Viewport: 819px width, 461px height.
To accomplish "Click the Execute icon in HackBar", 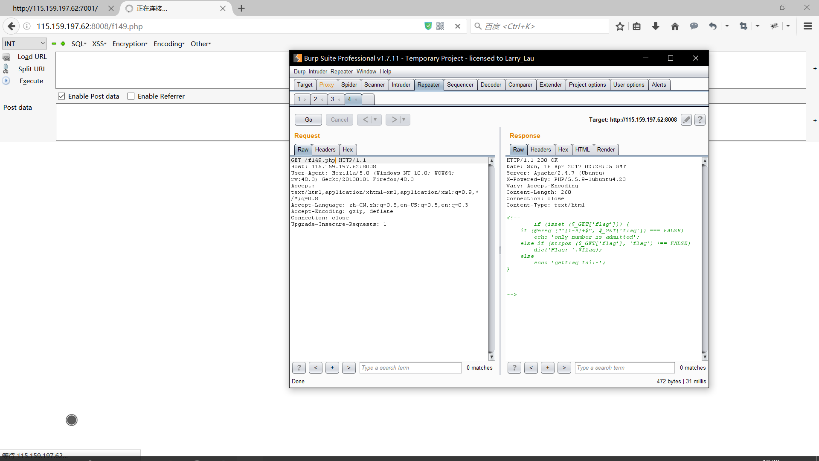I will [x=6, y=81].
